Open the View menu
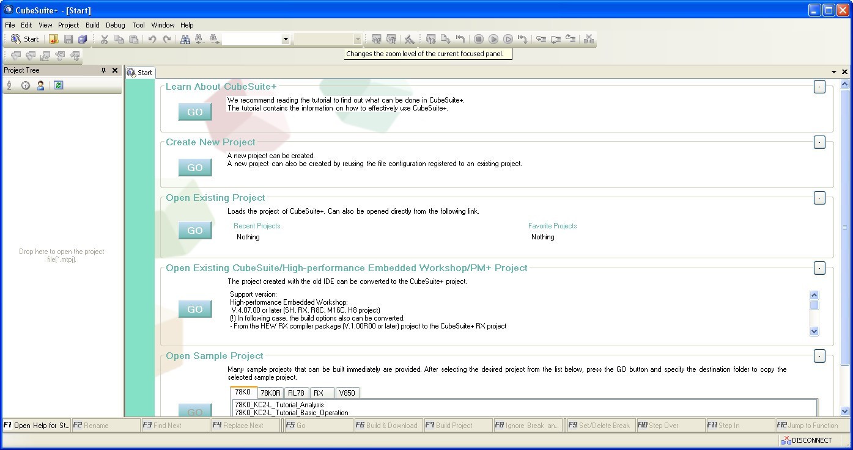 (x=45, y=25)
